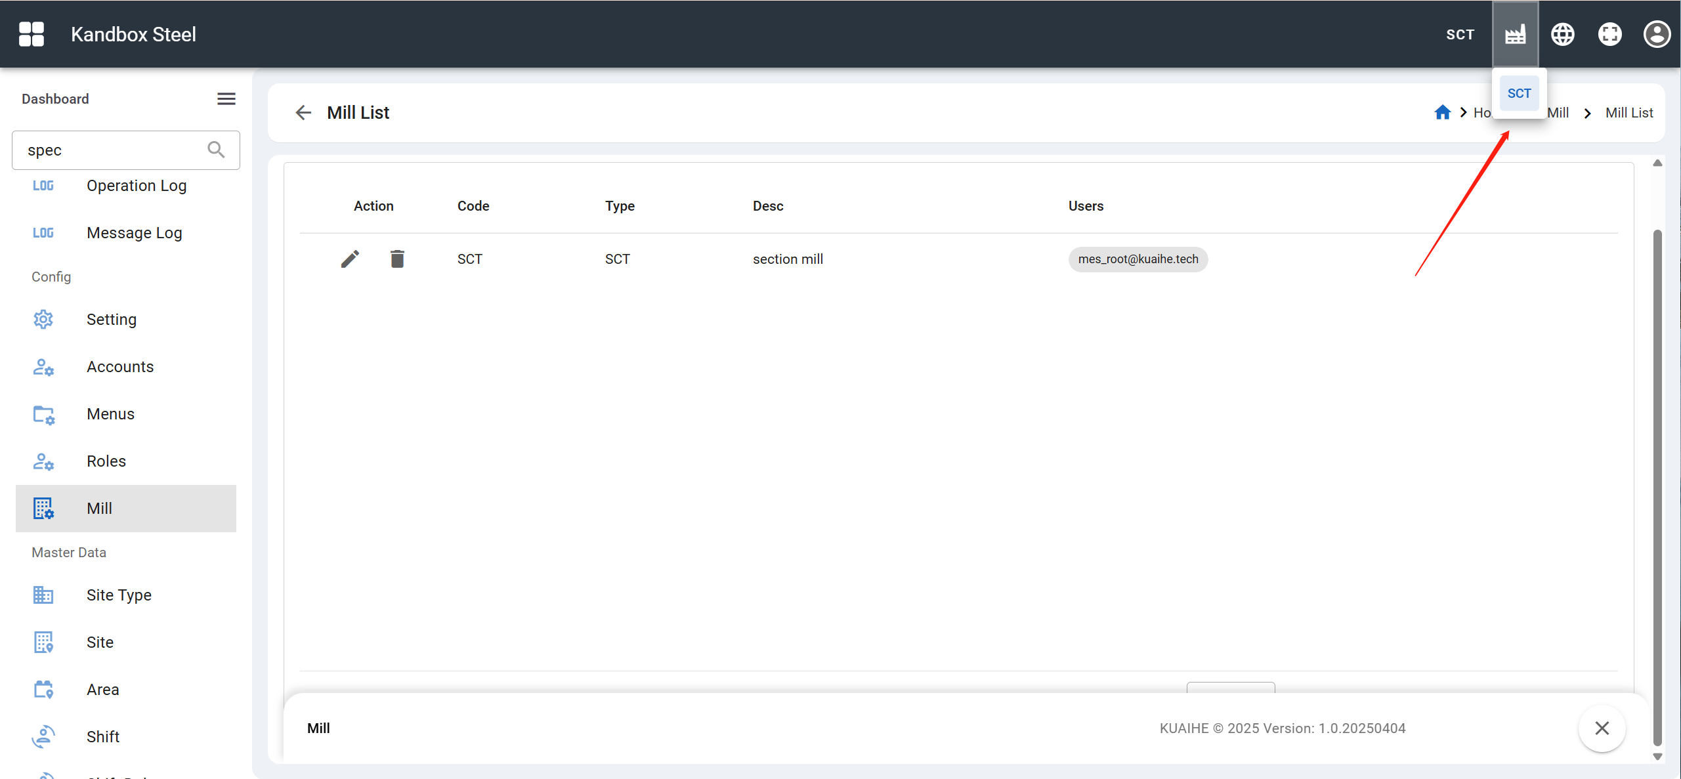1681x779 pixels.
Task: Go back using the left arrow
Action: click(x=303, y=112)
